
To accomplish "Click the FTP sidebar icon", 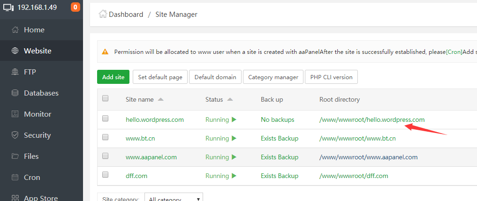I will [x=15, y=72].
